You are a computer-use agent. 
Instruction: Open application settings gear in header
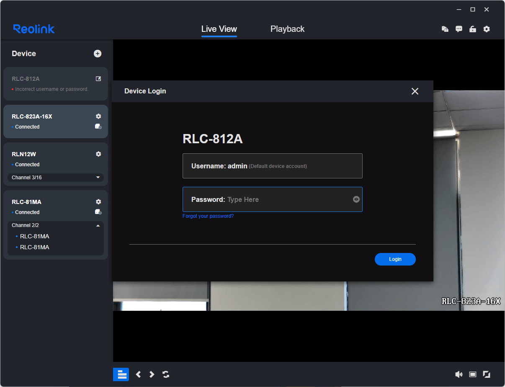(487, 29)
